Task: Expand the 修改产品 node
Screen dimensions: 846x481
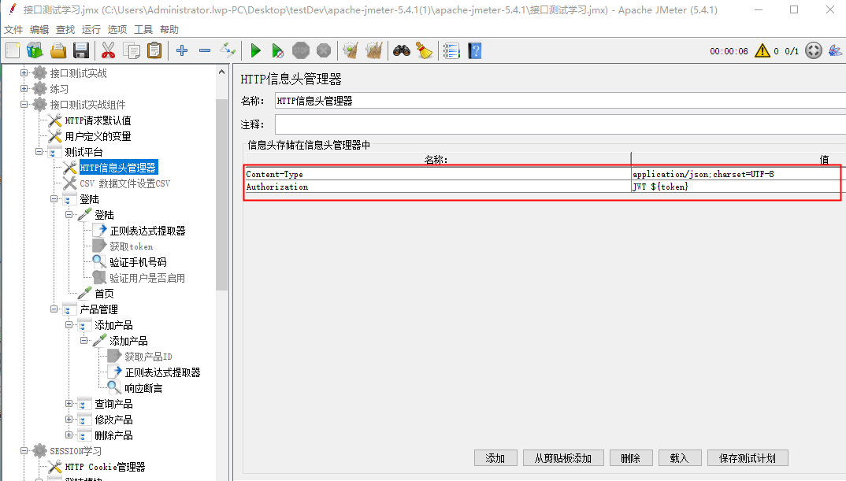Action: [x=69, y=419]
